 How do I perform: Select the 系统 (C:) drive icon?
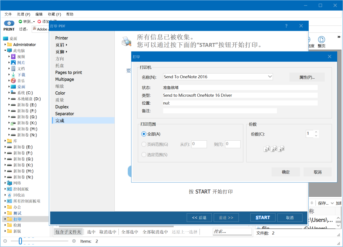coord(13,93)
